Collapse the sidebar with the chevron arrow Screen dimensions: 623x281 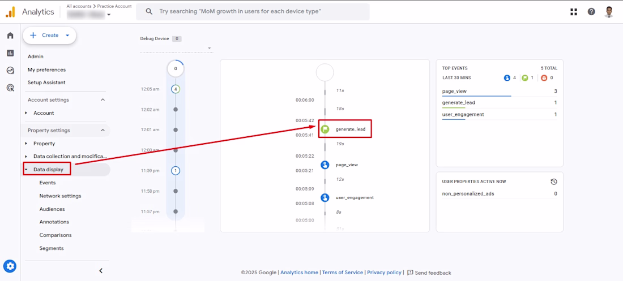101,271
